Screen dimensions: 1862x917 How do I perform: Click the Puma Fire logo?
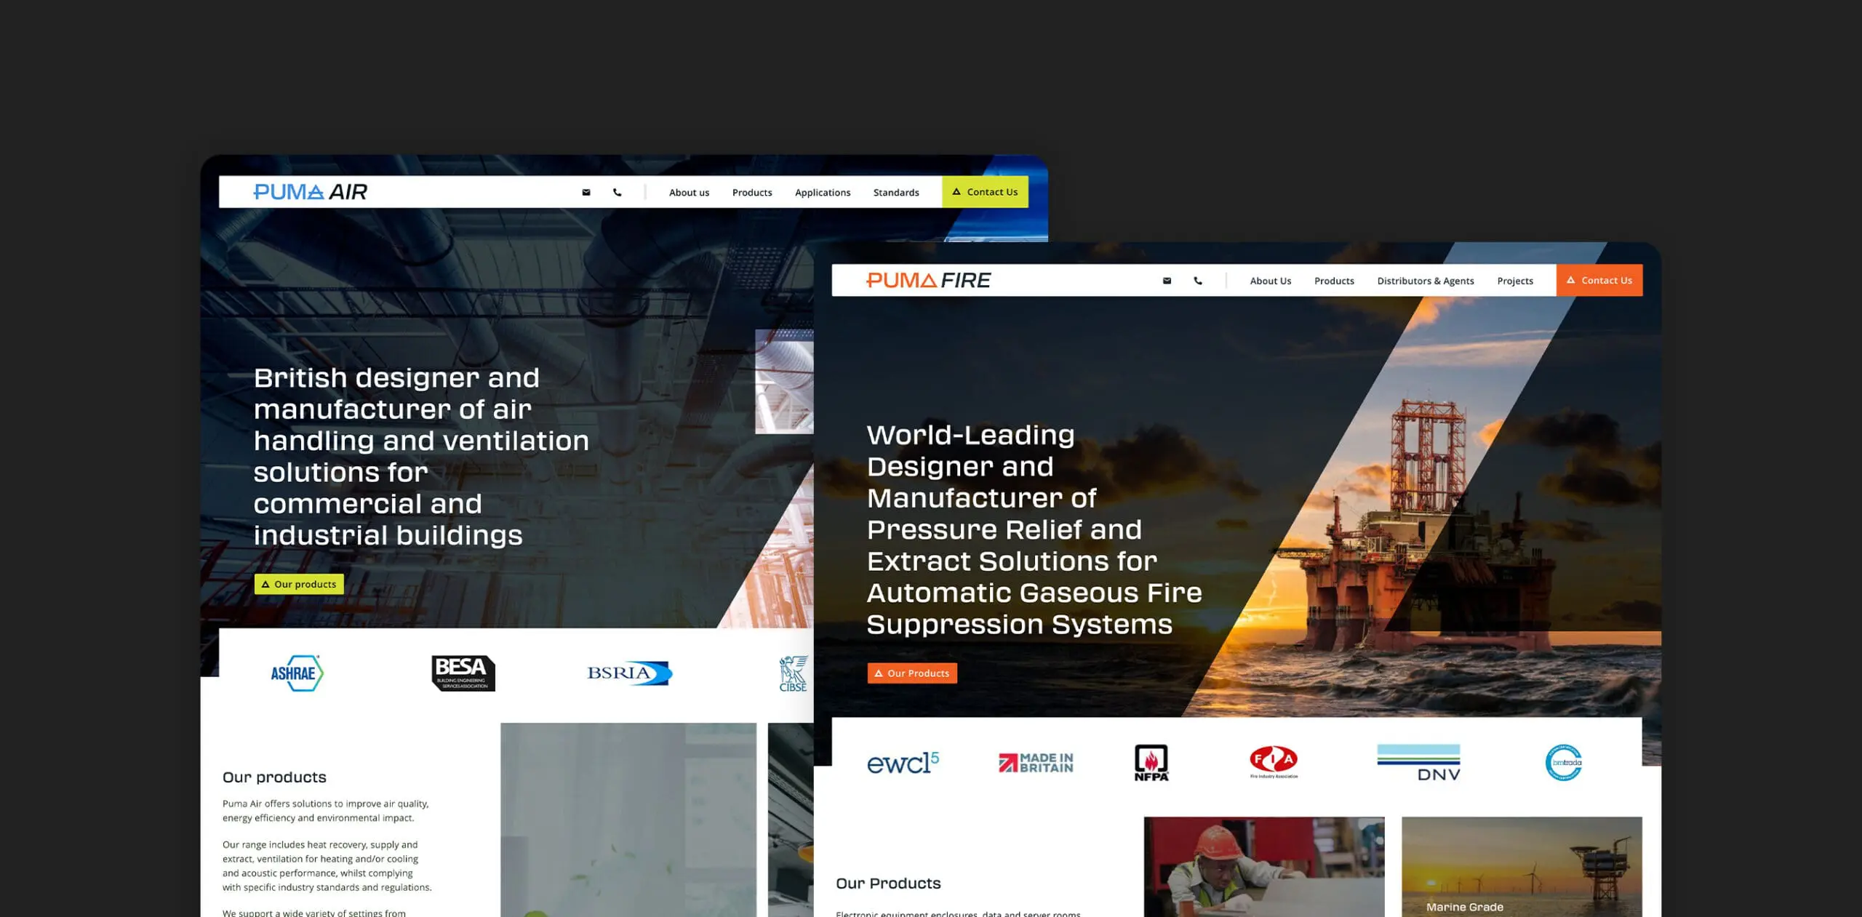[928, 281]
